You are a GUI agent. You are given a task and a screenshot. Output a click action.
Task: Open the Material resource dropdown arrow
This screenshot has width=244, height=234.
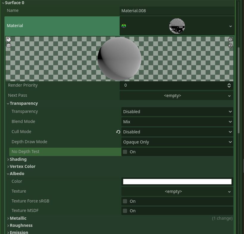pos(231,26)
